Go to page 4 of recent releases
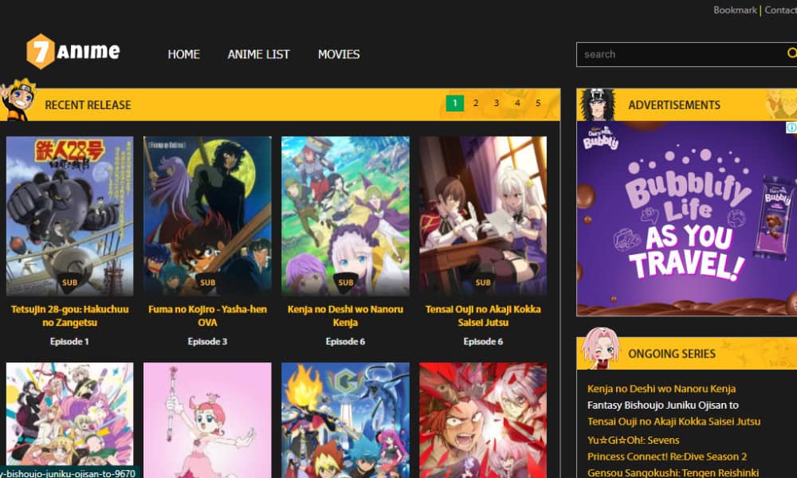This screenshot has width=797, height=478. 517,103
